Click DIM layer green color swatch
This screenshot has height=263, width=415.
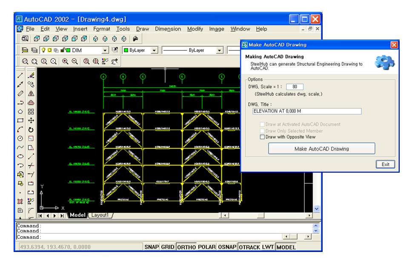(x=68, y=50)
